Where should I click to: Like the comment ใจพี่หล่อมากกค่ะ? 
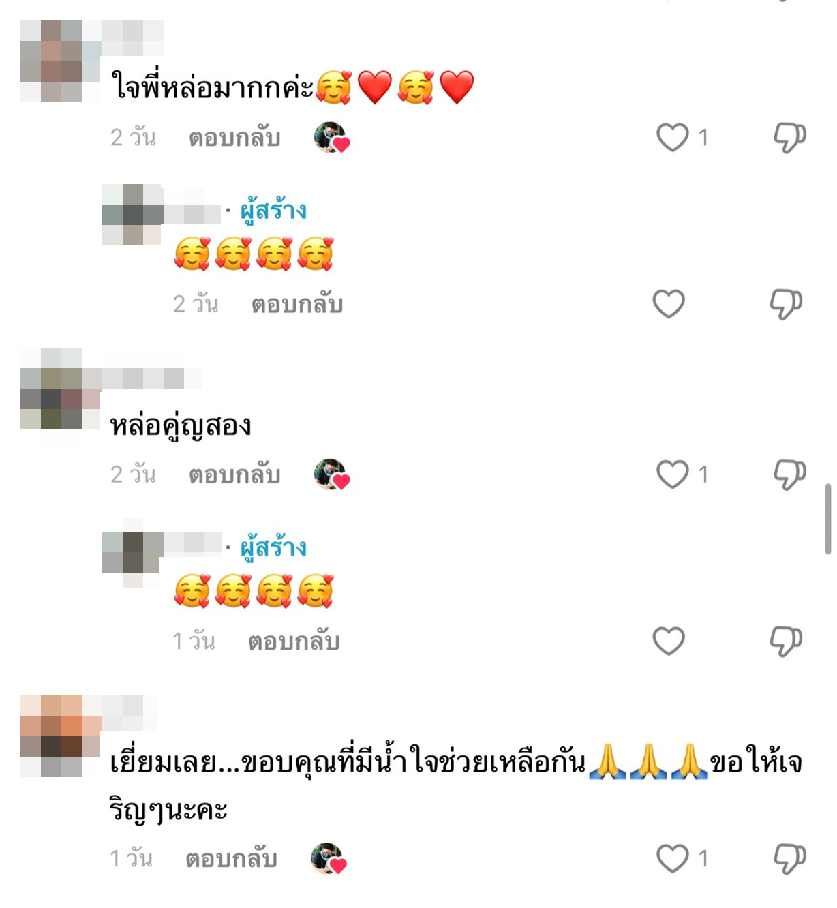tap(672, 137)
